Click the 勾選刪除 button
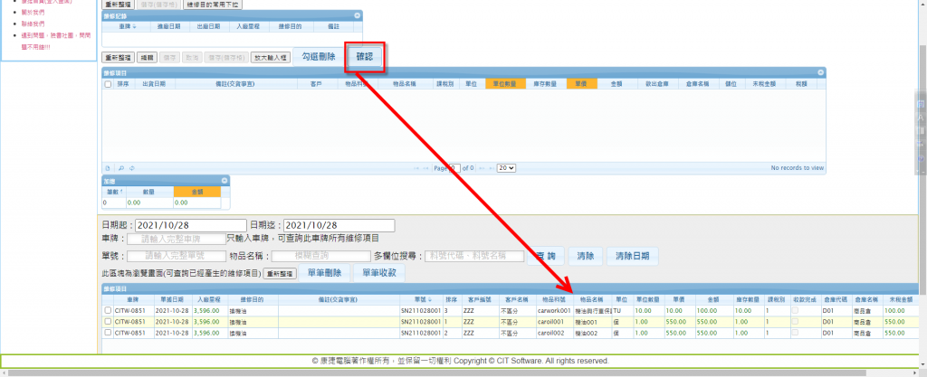The width and height of the screenshot is (927, 377). [318, 57]
